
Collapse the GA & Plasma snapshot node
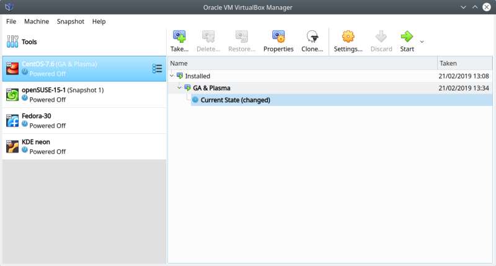(x=179, y=88)
